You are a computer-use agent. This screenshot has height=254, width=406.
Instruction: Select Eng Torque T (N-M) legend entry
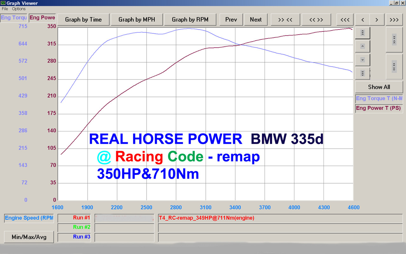[x=379, y=98]
